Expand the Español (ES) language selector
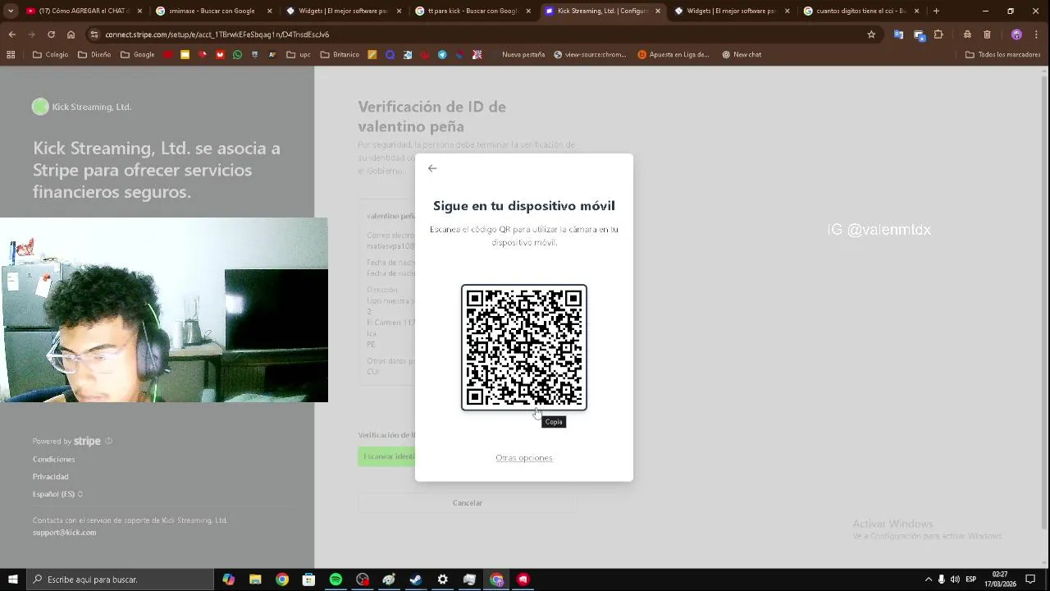The image size is (1050, 591). tap(57, 494)
